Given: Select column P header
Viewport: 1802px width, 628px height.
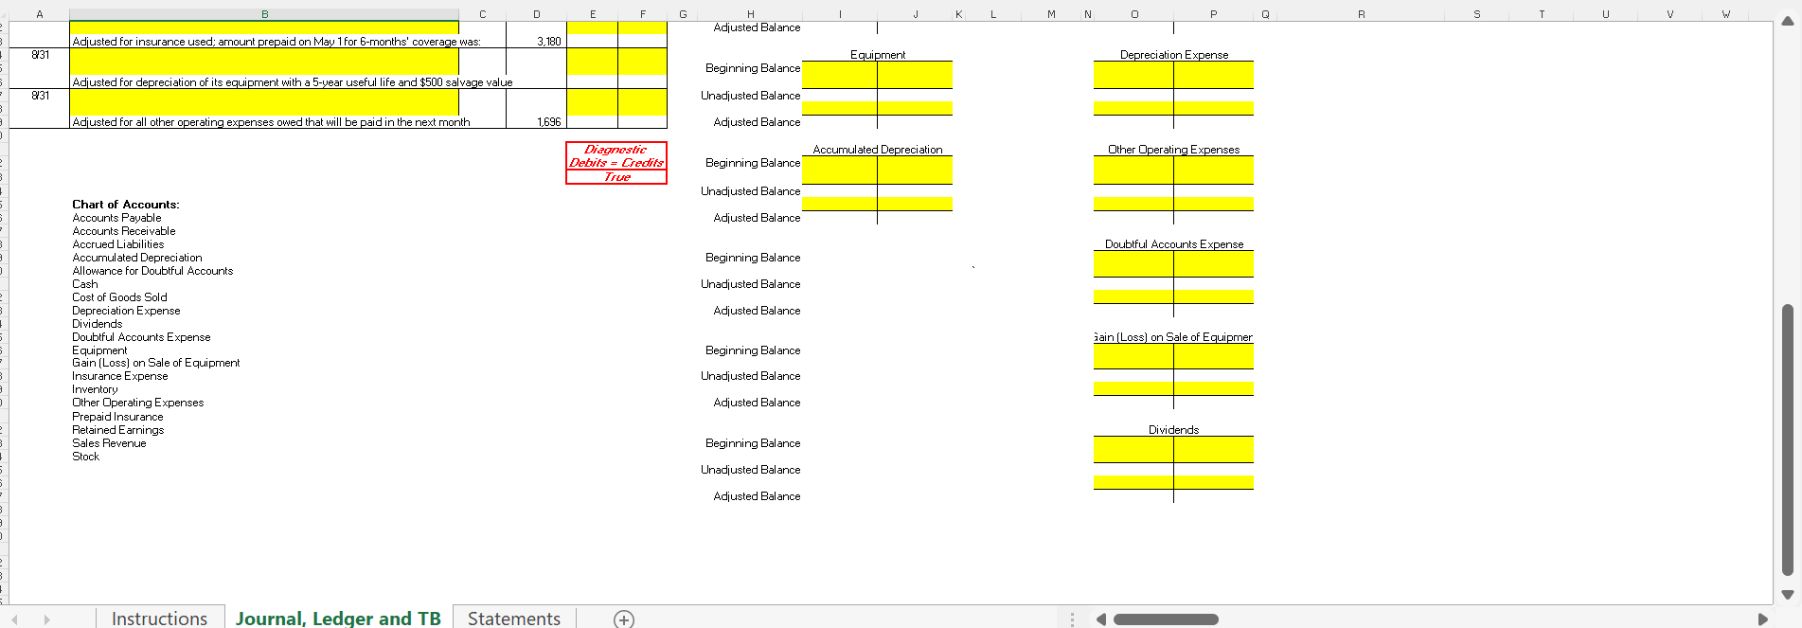Looking at the screenshot, I should 1213,14.
